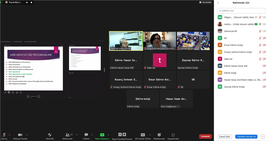This screenshot has width=268, height=141.
Task: Pause recording from top Kaydediliyor indicator
Action: (x=27, y=2)
